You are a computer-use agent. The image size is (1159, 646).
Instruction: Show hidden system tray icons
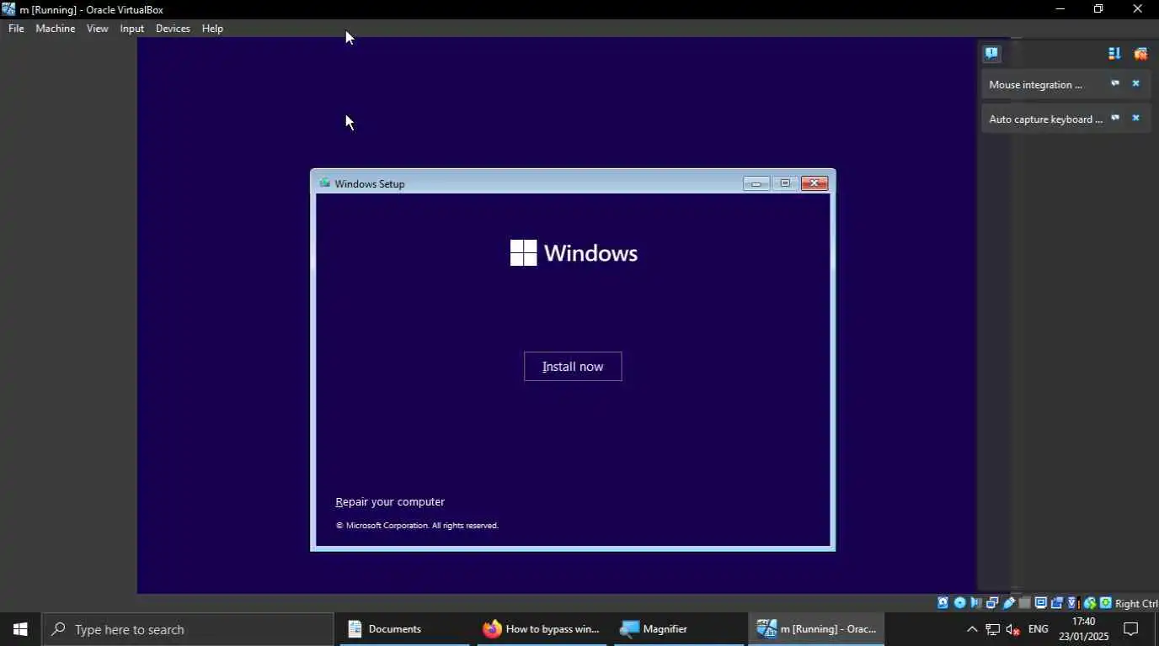[x=972, y=629]
